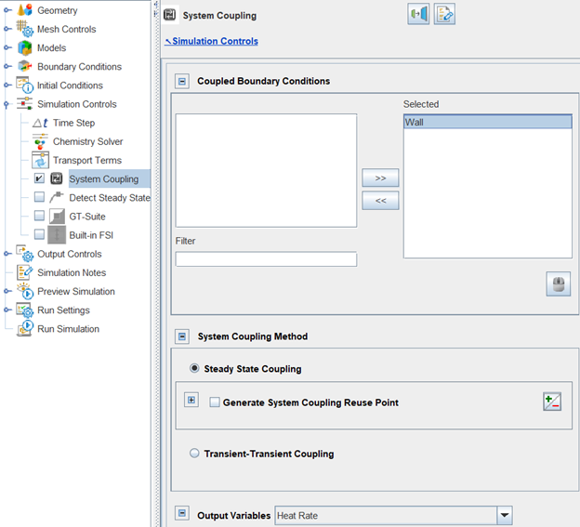Click the mouse-select icon below Selected list
The height and width of the screenshot is (527, 580).
(x=558, y=284)
